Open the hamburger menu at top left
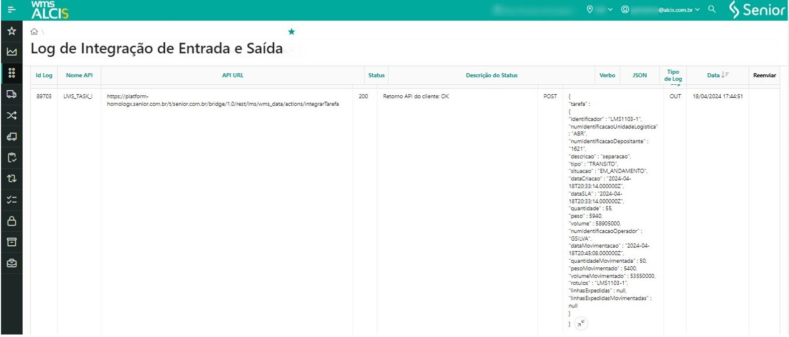This screenshot has width=789, height=337. (x=12, y=10)
